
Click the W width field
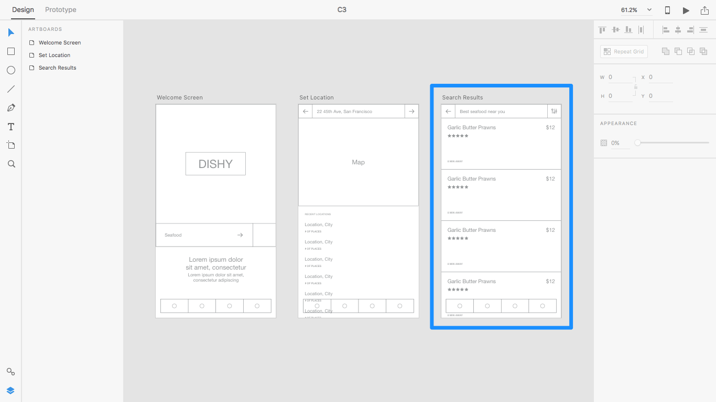click(x=620, y=77)
